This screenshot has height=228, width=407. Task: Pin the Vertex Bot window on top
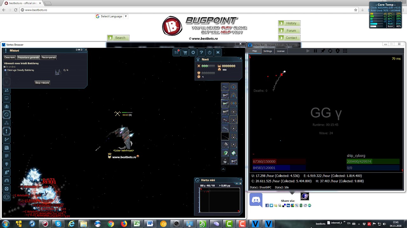pos(323,51)
